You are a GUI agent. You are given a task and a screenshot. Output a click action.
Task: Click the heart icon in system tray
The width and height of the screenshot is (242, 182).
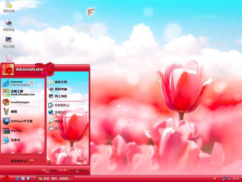coord(215,179)
